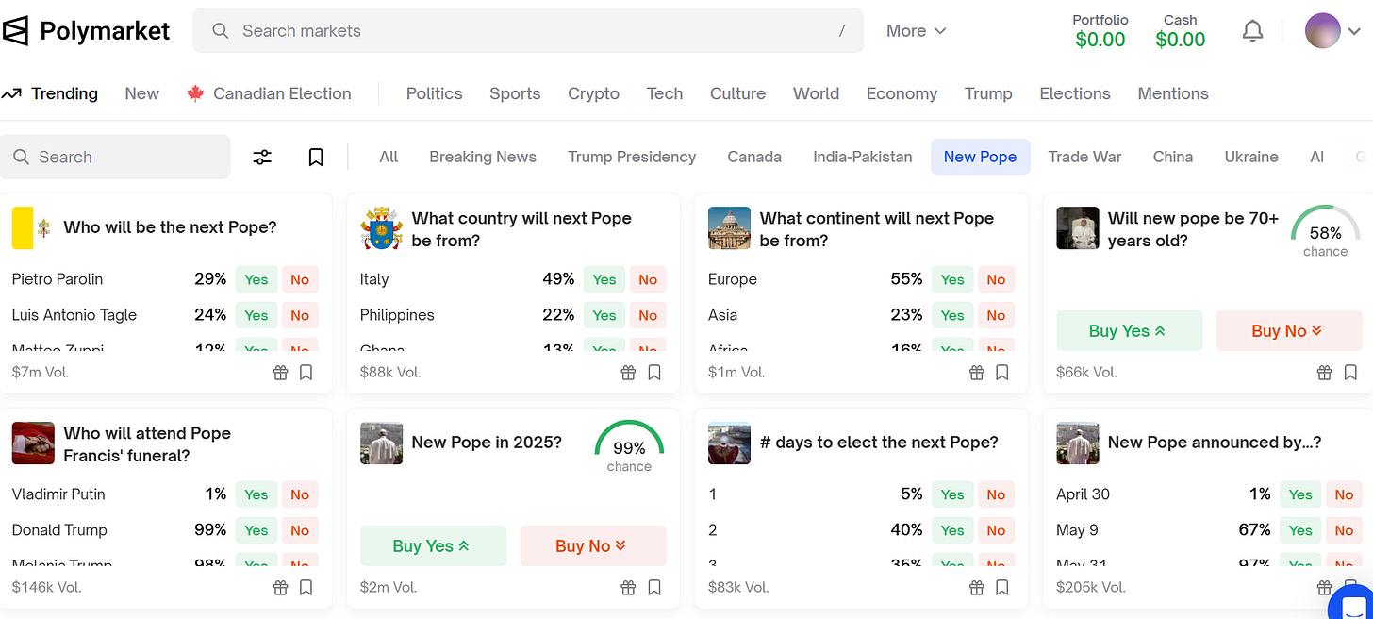Focus the smaller Search filter field
Image resolution: width=1373 pixels, height=619 pixels.
[115, 157]
